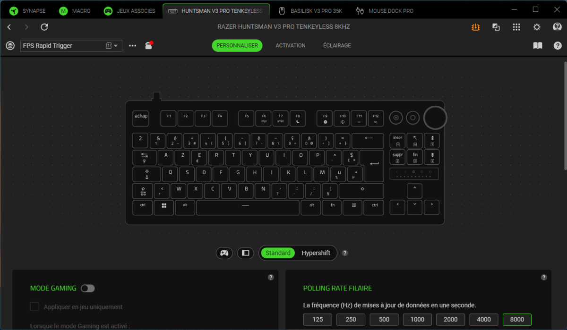This screenshot has height=330, width=567.
Task: Open the Éclairage section
Action: (337, 46)
